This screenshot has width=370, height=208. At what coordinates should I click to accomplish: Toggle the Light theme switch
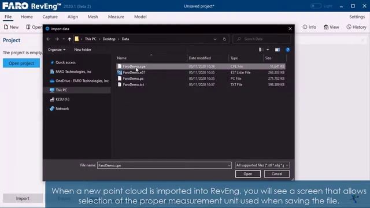coord(316,6)
